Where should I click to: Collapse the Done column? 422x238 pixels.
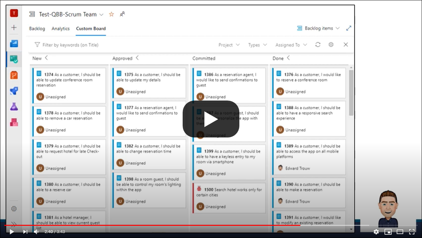pyautogui.click(x=288, y=58)
